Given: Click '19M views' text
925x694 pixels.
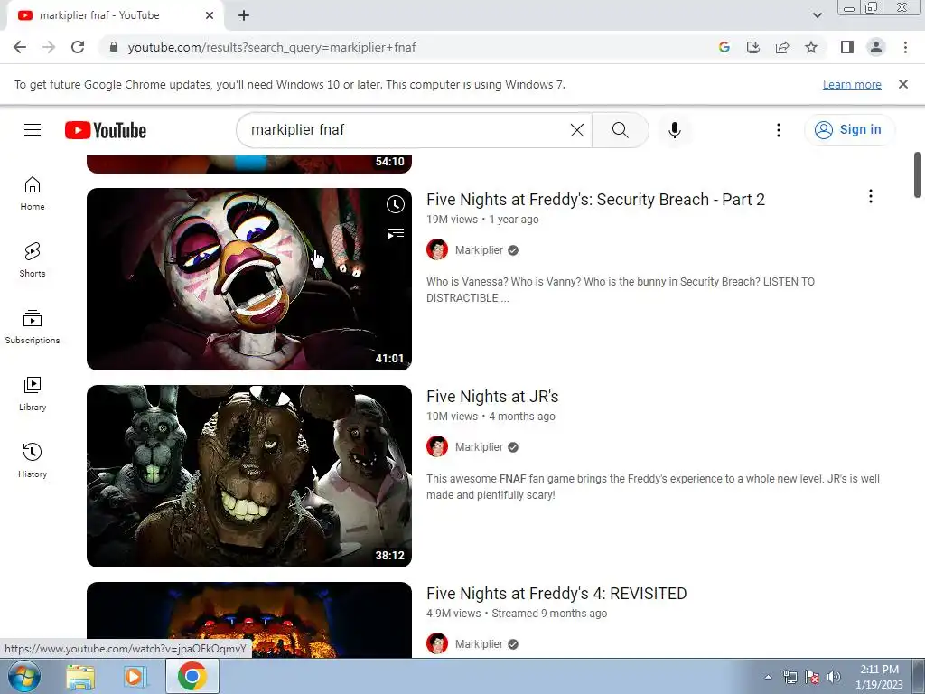Looking at the screenshot, I should (452, 220).
